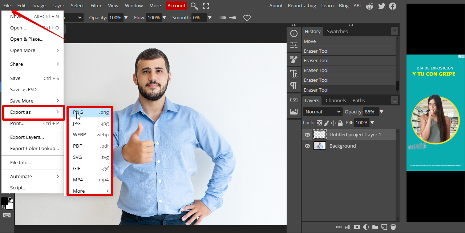Collapse left panel column arrows
The height and width of the screenshot is (233, 465).
click(x=294, y=25)
